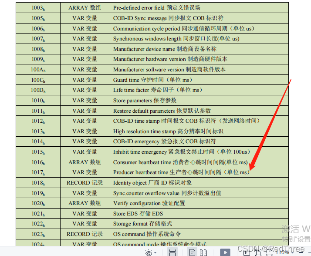Click the fit-page icon
The height and width of the screenshot is (256, 311).
258,253
